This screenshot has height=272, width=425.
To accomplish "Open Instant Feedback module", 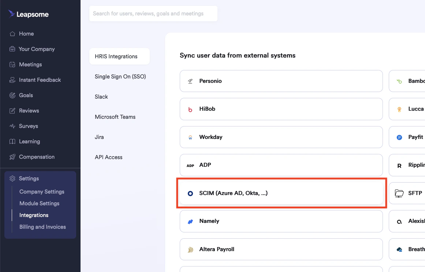I will 40,80.
